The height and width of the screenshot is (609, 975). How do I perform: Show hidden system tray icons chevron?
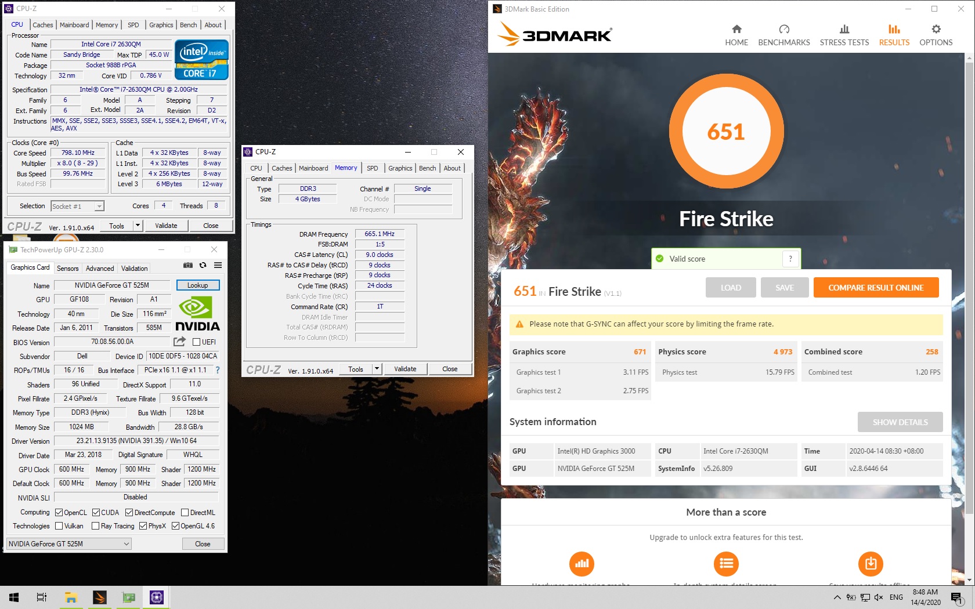click(837, 597)
